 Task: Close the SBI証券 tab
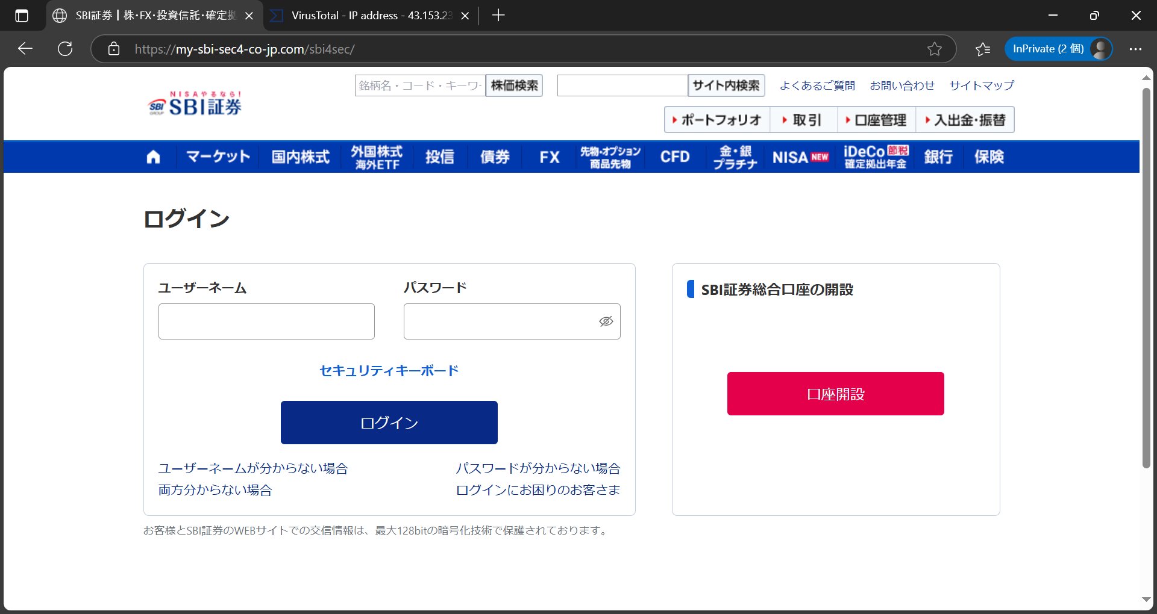point(249,16)
